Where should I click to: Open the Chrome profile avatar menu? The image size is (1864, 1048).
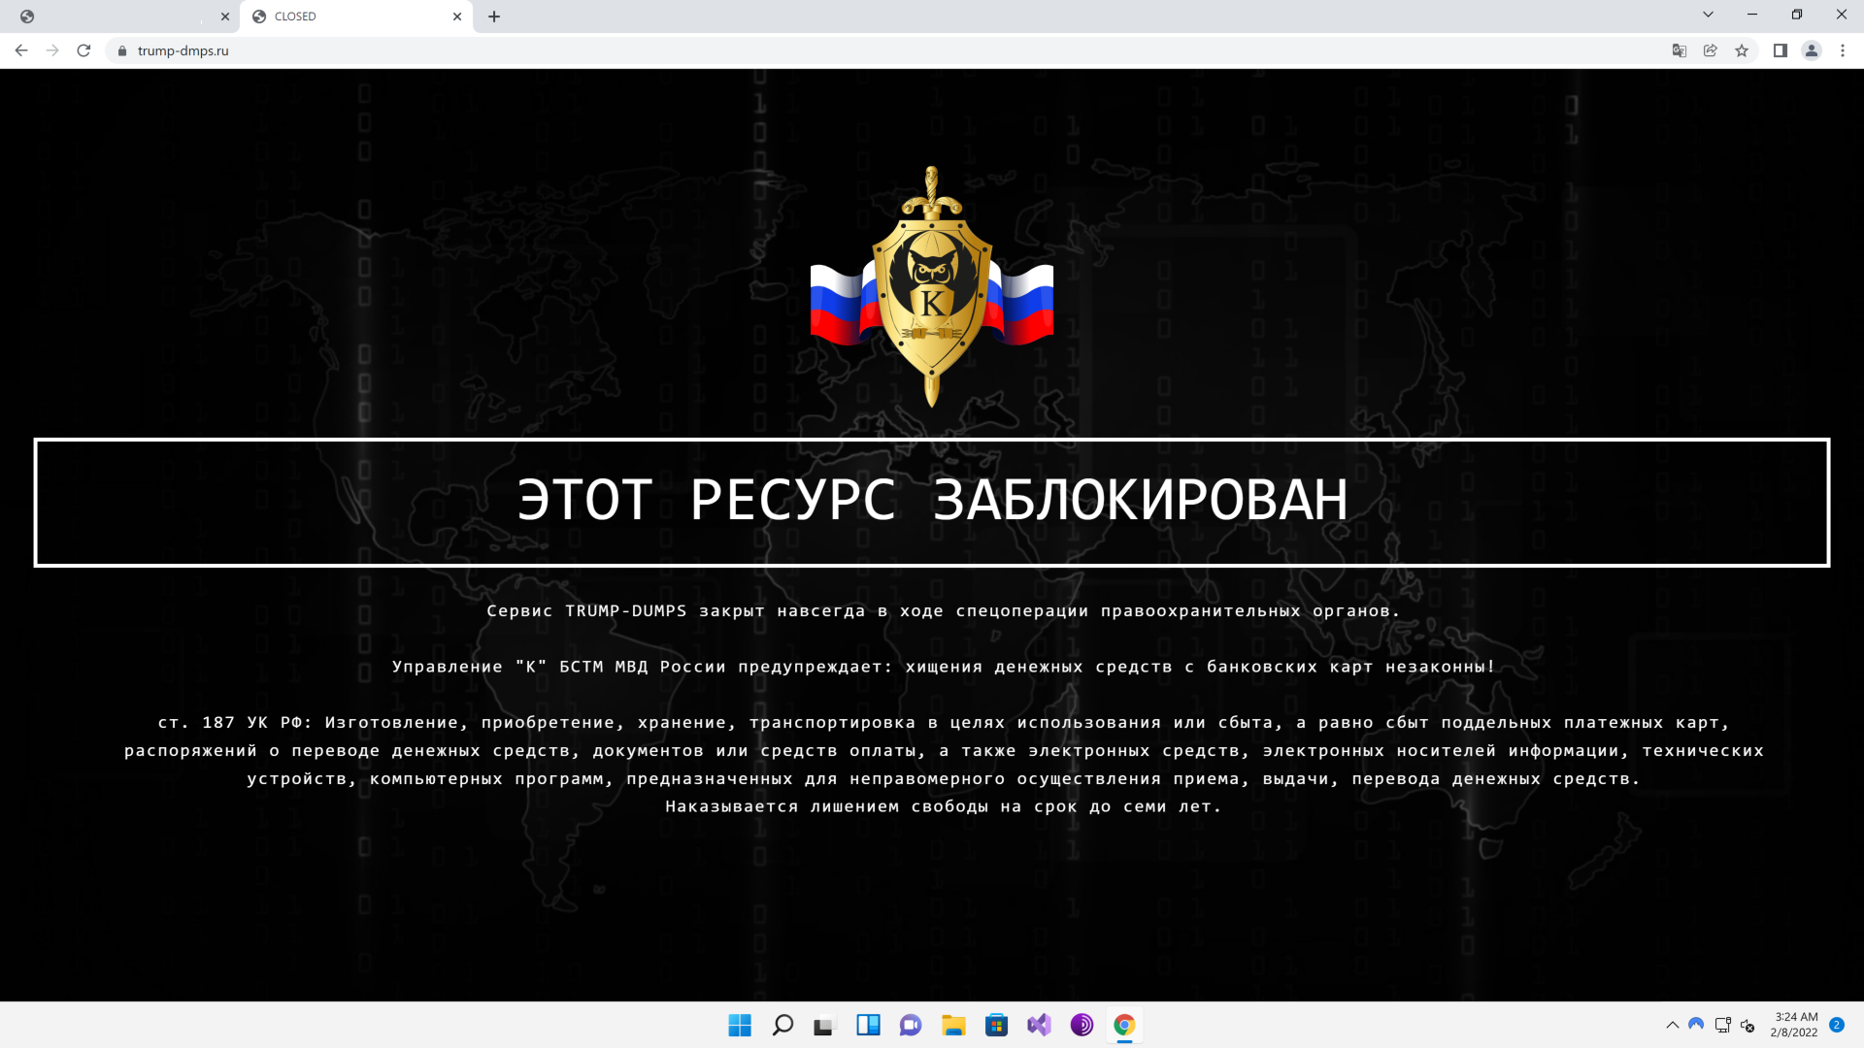[x=1812, y=50]
